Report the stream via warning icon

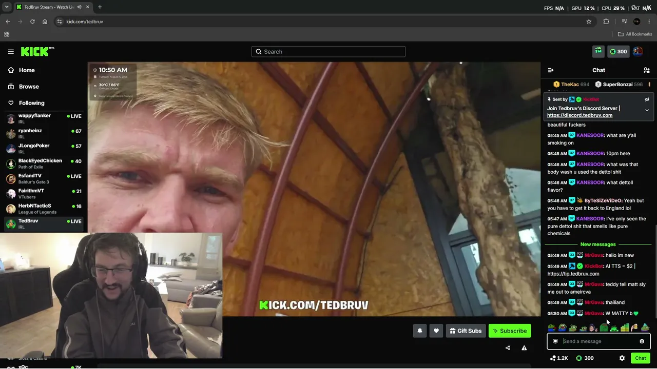(x=524, y=348)
